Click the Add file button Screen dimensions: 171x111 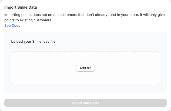pyautogui.click(x=85, y=68)
